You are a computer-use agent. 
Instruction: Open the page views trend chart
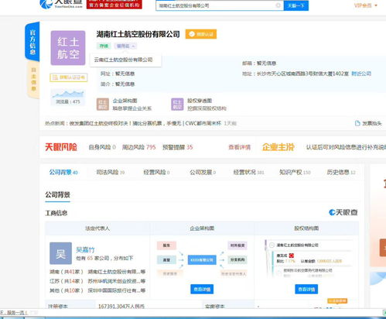point(68,94)
